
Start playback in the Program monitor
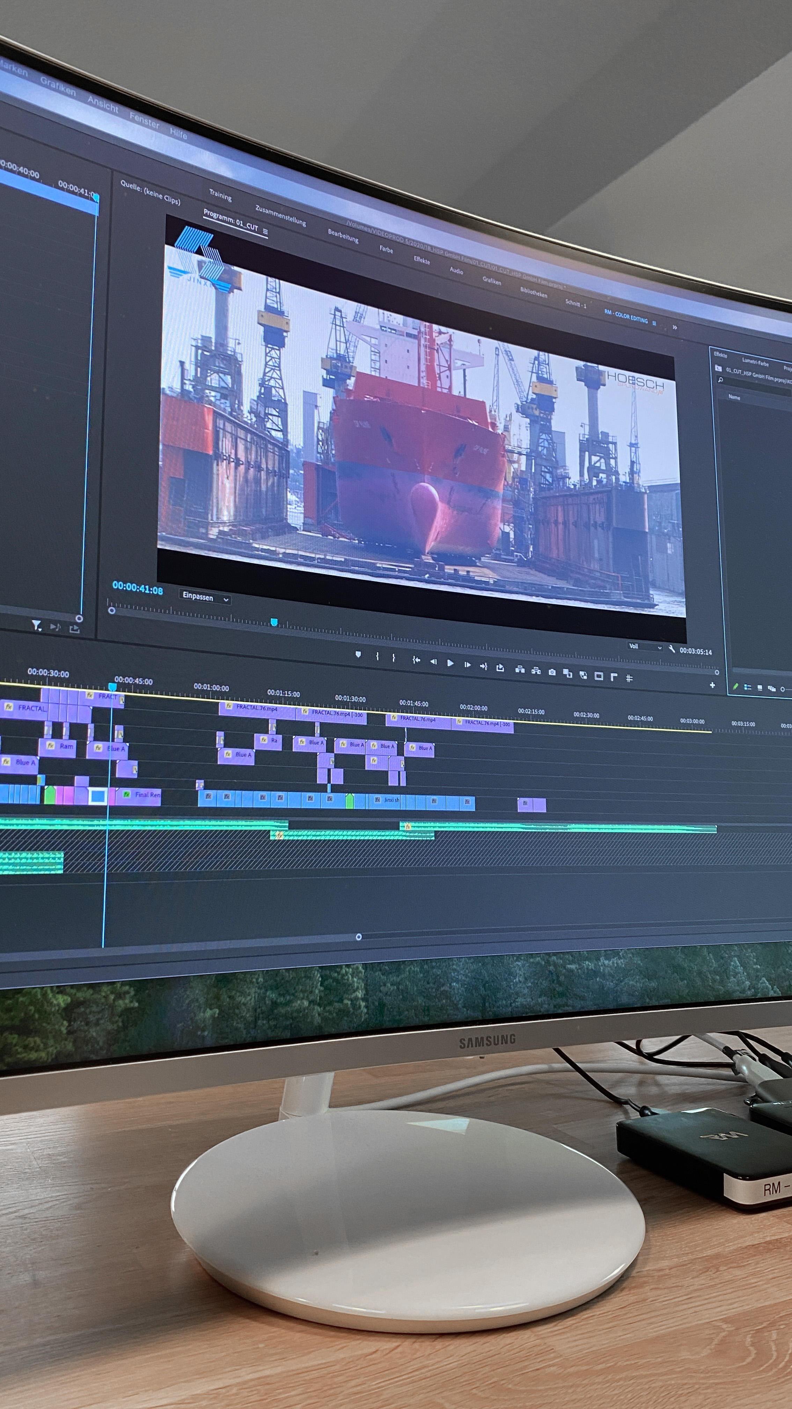[450, 663]
